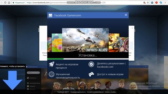Open the 'Конфиденциальность' footer link
The width and height of the screenshot is (168, 94).
pyautogui.click(x=78, y=92)
